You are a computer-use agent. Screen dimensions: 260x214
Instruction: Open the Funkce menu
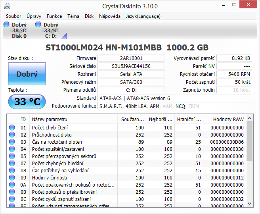(54, 16)
